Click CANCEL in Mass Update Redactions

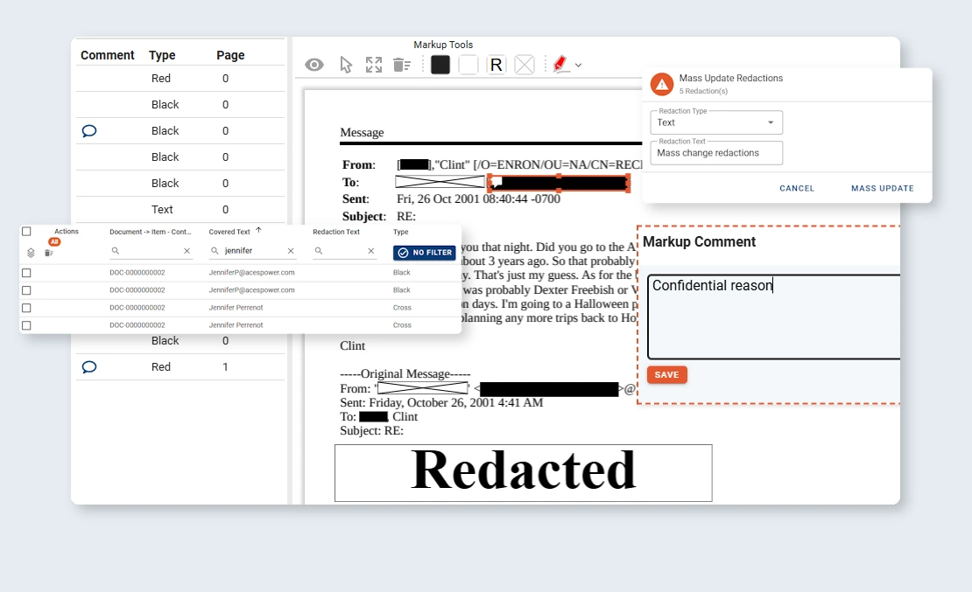click(x=796, y=188)
